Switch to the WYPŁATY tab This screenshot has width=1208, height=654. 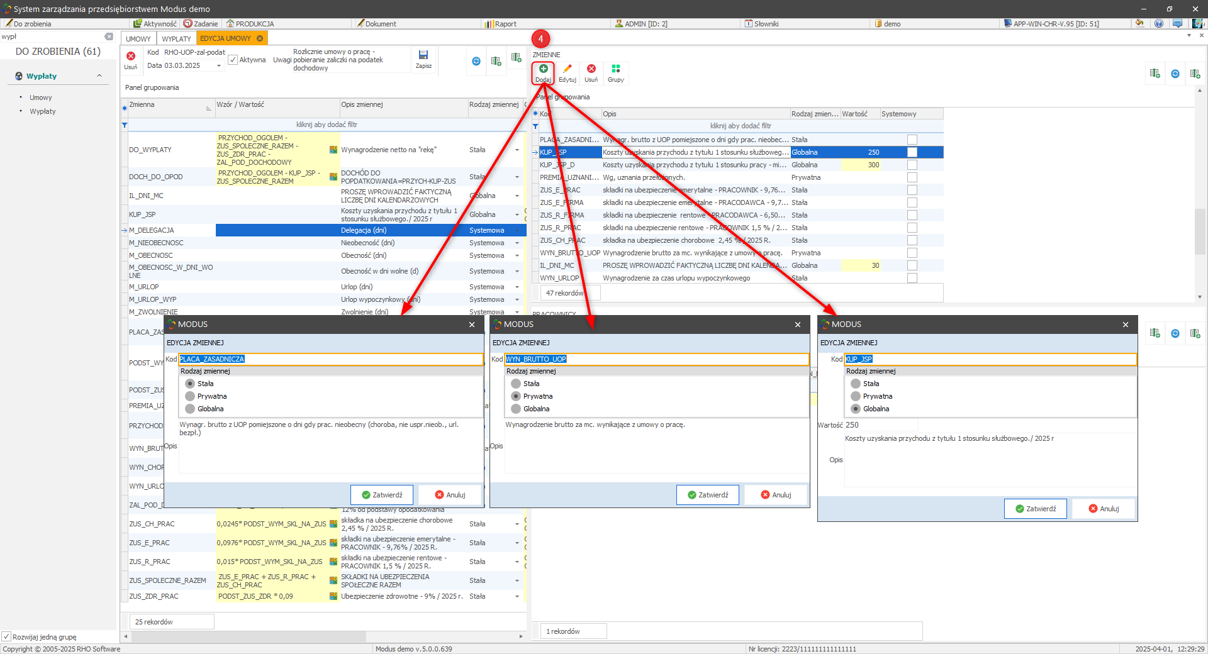pyautogui.click(x=176, y=38)
